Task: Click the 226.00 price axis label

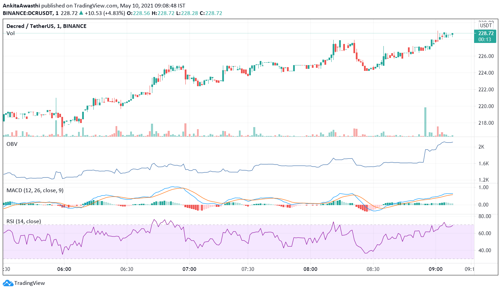Action: point(486,56)
